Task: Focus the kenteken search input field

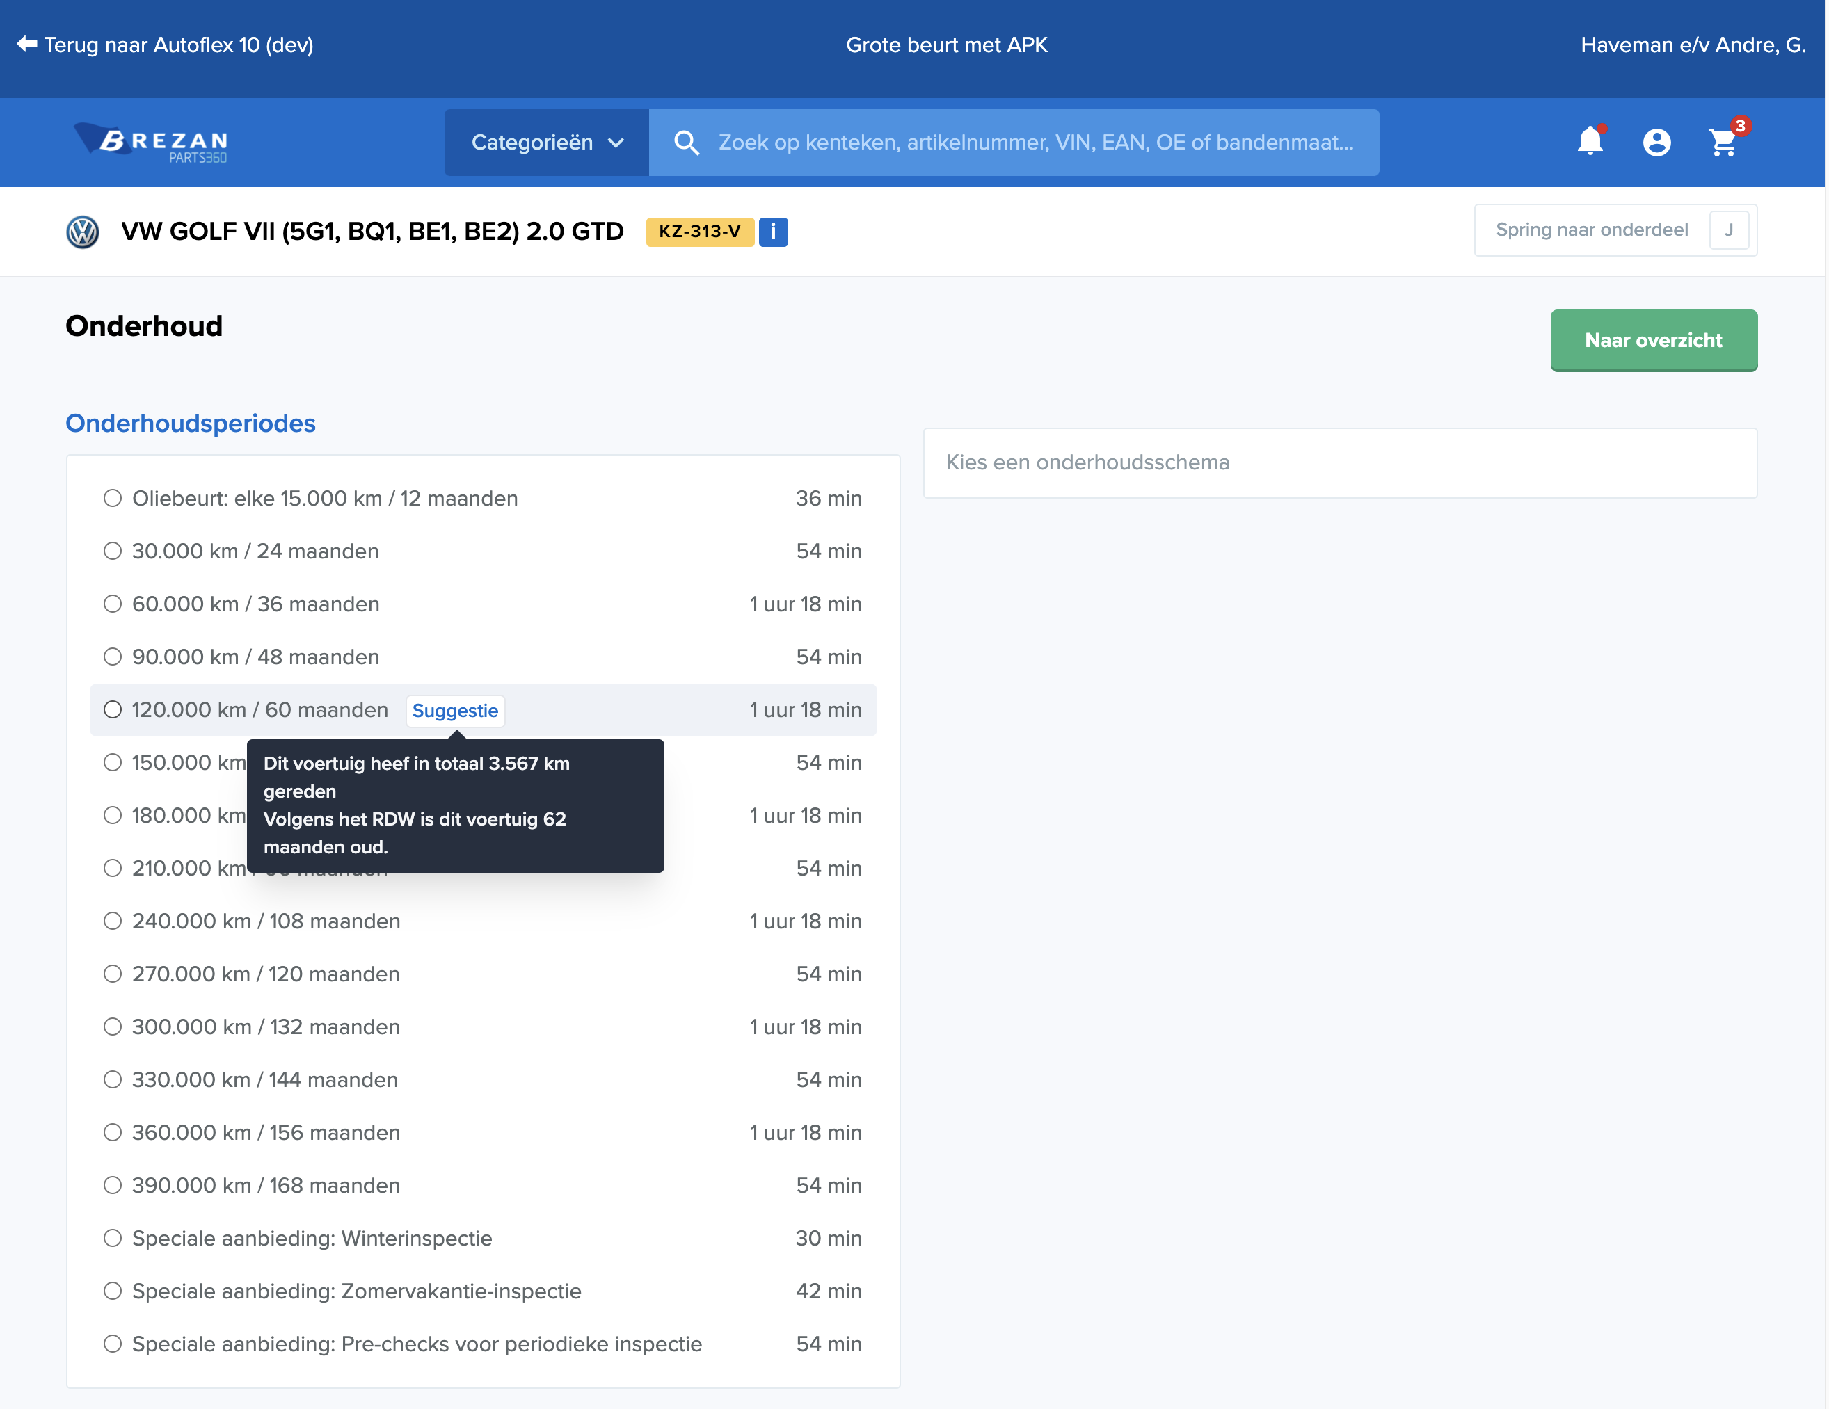Action: click(x=1035, y=143)
